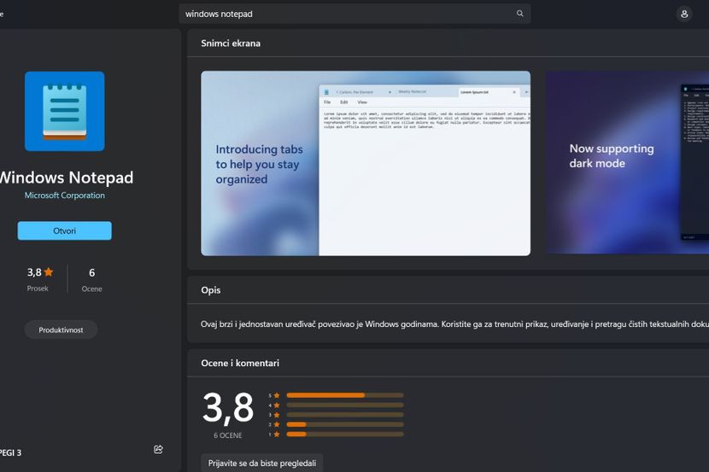The height and width of the screenshot is (472, 709).
Task: Select the Produktivnost category tag
Action: [61, 329]
